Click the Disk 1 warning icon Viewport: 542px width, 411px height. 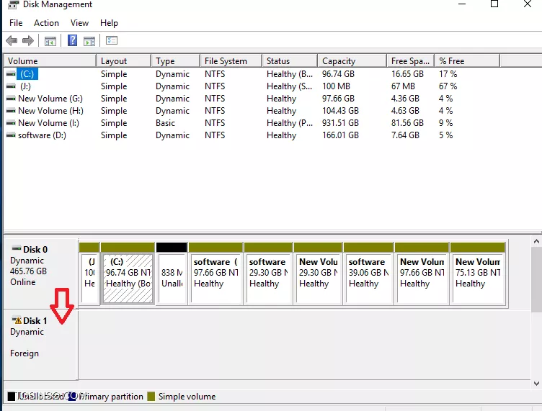[17, 320]
